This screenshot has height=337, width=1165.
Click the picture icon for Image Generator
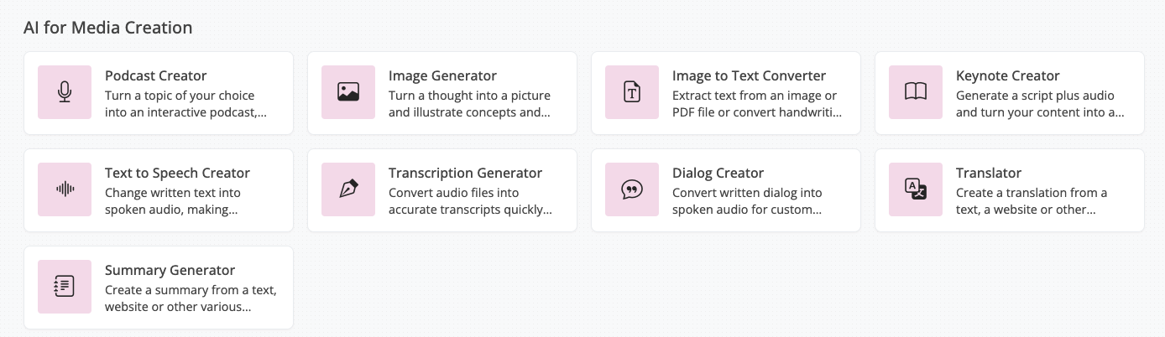[348, 92]
